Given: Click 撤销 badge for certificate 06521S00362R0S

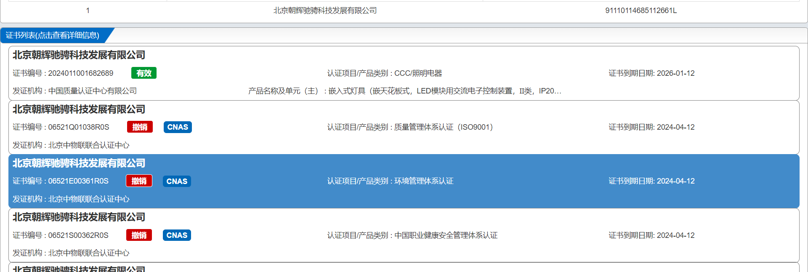Looking at the screenshot, I should pyautogui.click(x=139, y=235).
